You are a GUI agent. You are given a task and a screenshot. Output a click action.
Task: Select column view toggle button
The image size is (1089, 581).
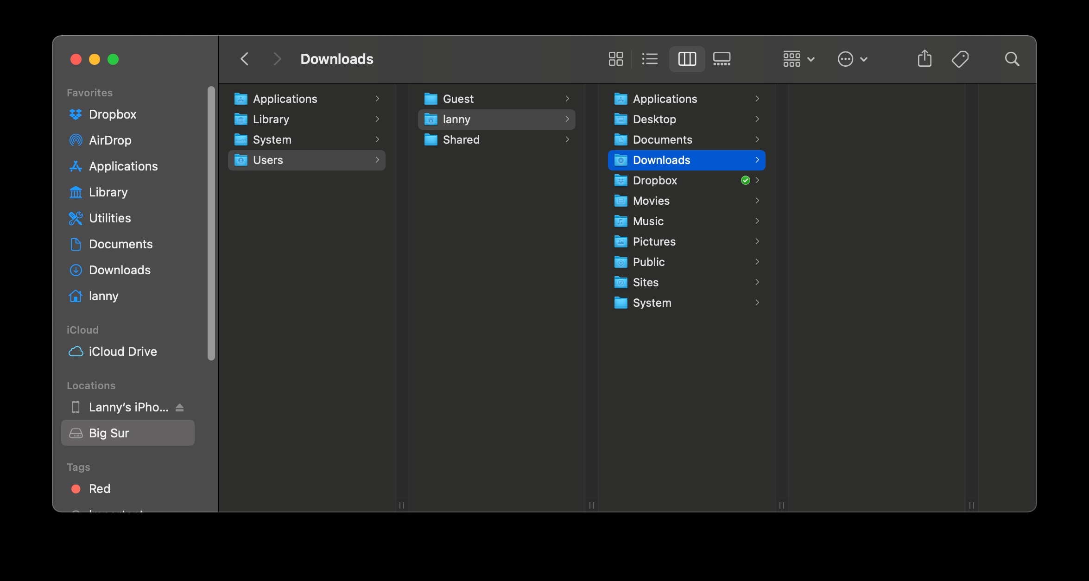pos(687,59)
